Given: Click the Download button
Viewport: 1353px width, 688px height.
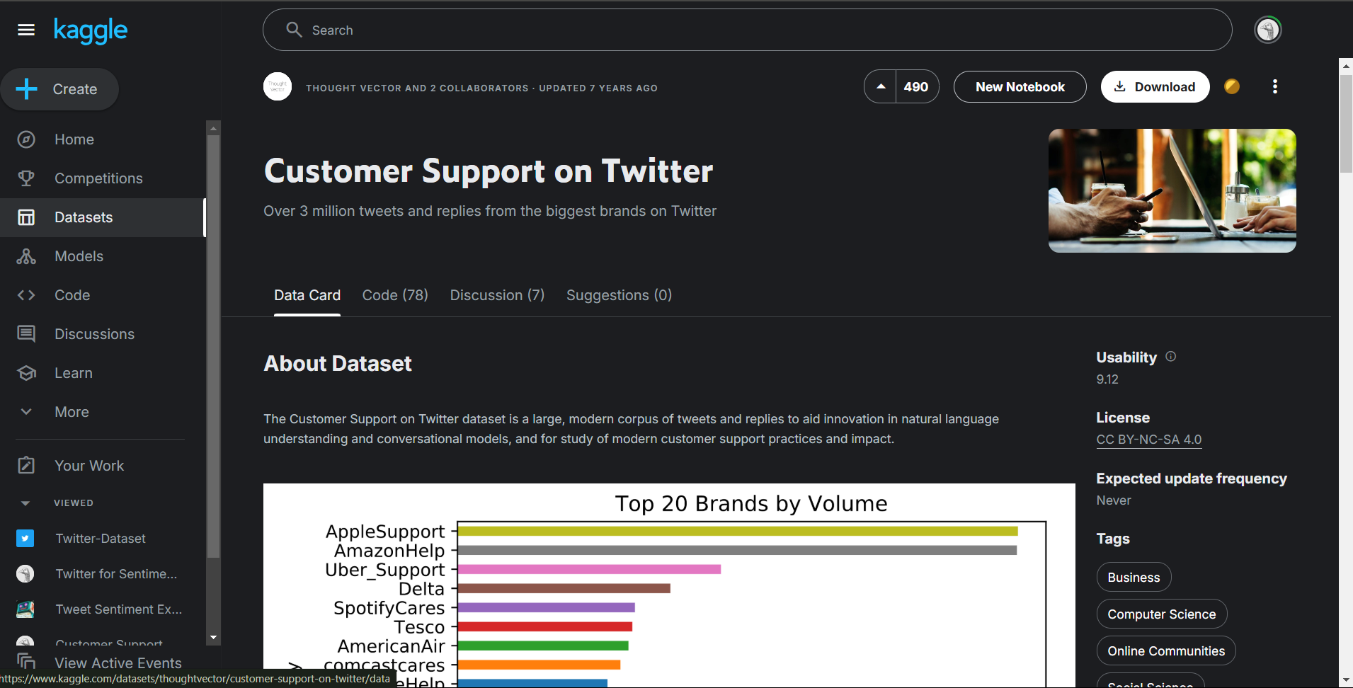Looking at the screenshot, I should [x=1155, y=86].
